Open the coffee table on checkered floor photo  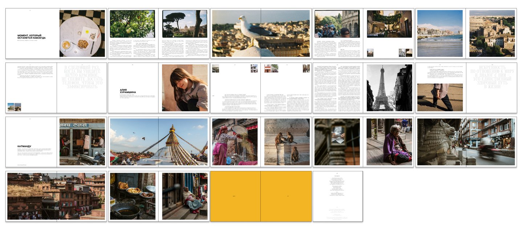pos(82,33)
